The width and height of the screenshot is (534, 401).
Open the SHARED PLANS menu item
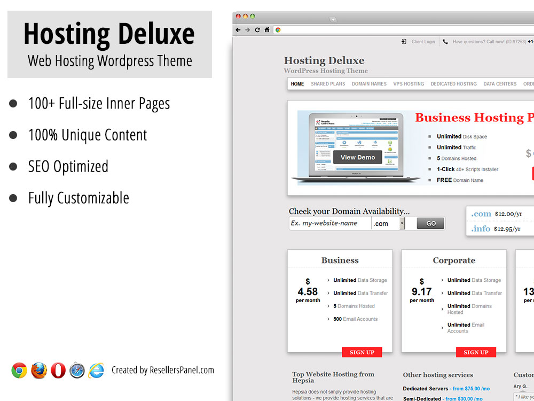[x=328, y=84]
